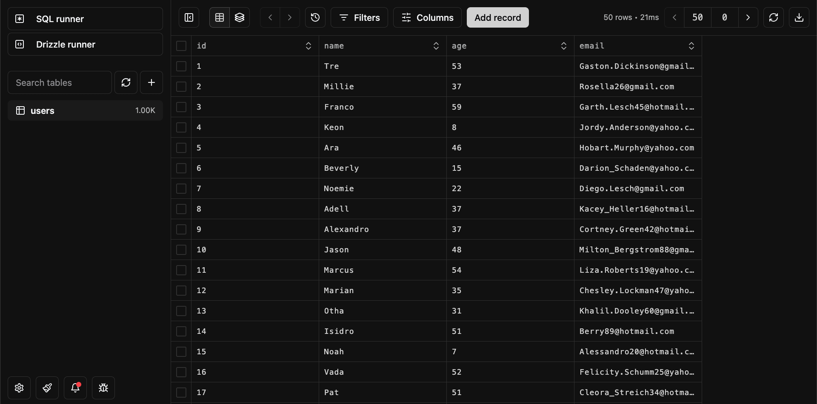The image size is (817, 404).
Task: Switch to stacked layers view
Action: pyautogui.click(x=240, y=17)
